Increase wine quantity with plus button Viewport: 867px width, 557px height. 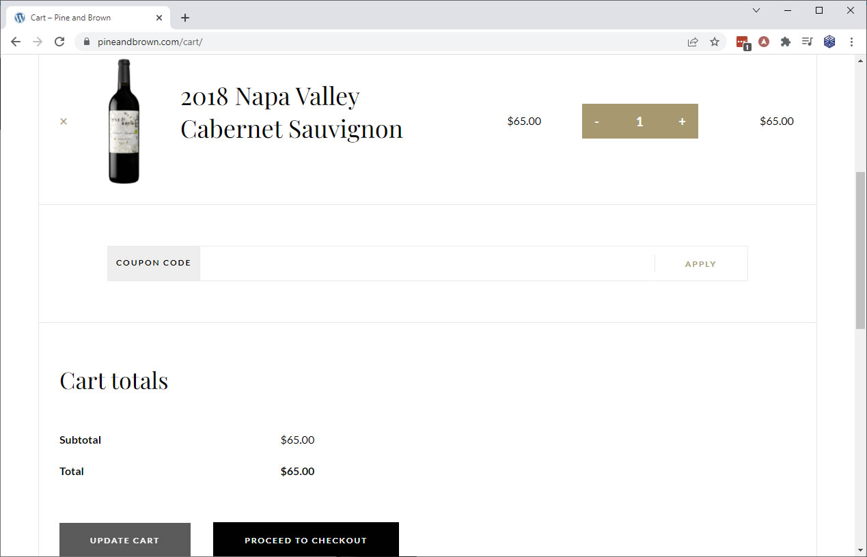pos(682,122)
